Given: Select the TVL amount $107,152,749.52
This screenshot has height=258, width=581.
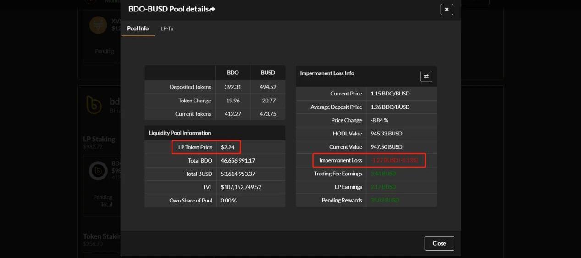Looking at the screenshot, I should click(241, 187).
